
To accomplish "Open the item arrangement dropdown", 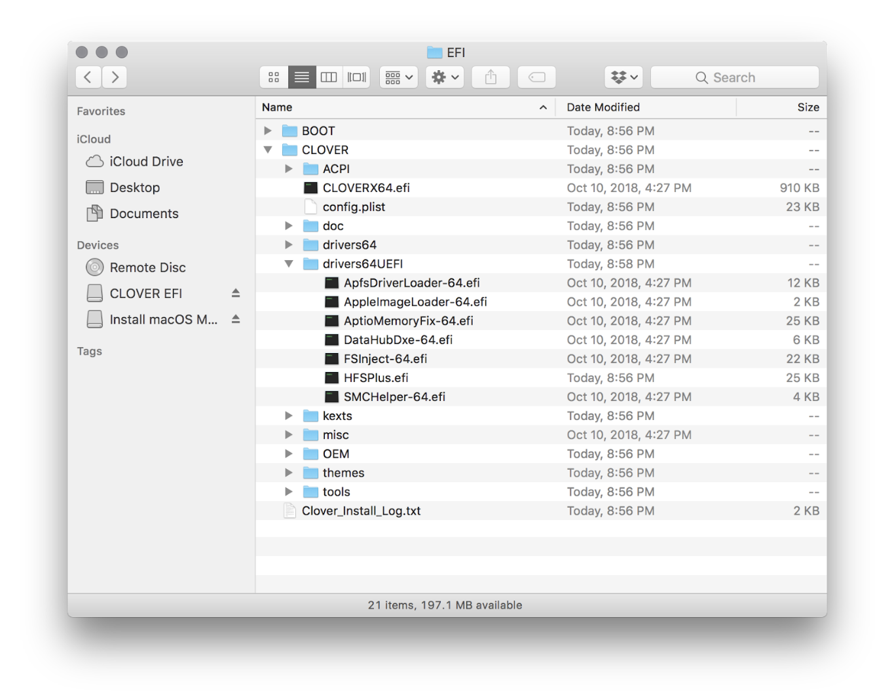I will 399,77.
